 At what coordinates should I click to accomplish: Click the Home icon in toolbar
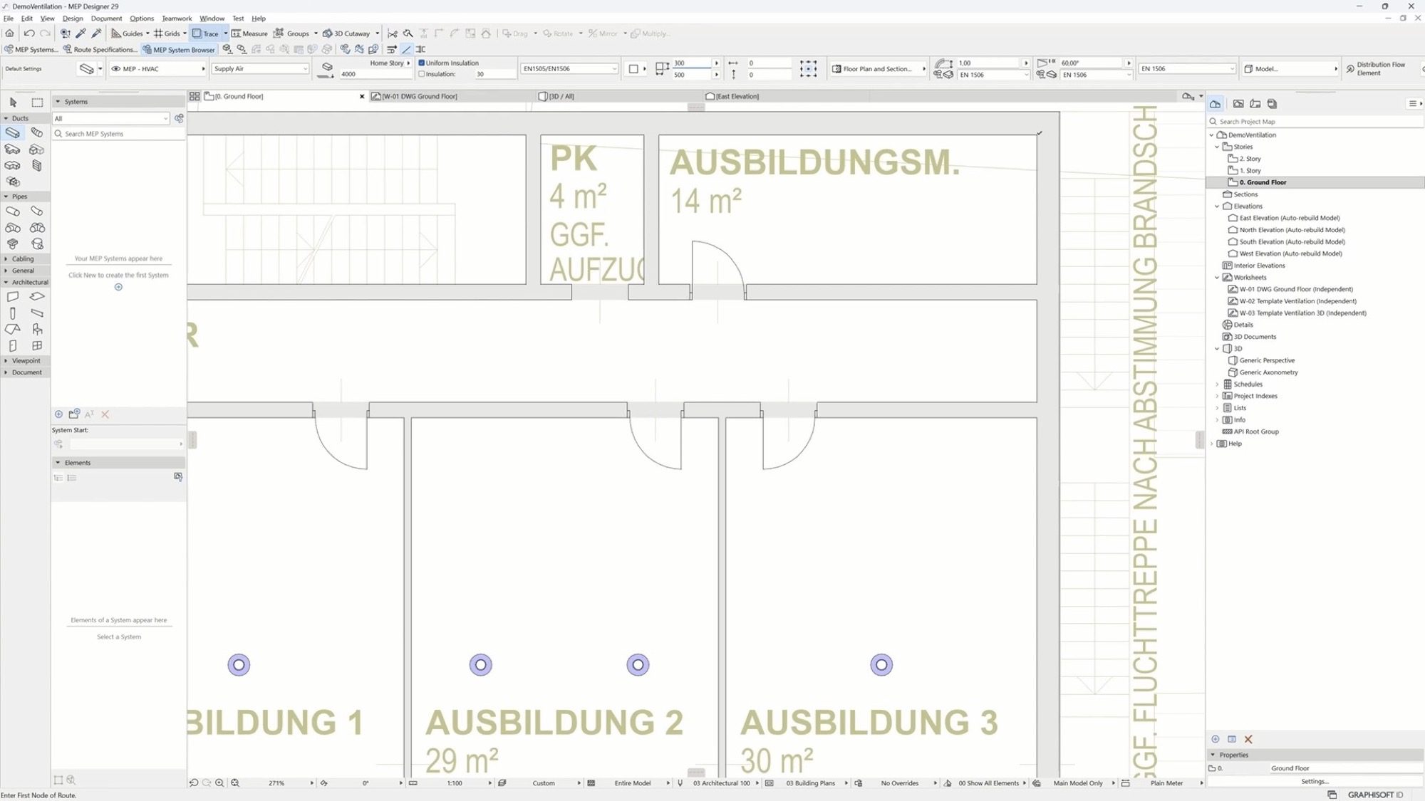(x=9, y=33)
